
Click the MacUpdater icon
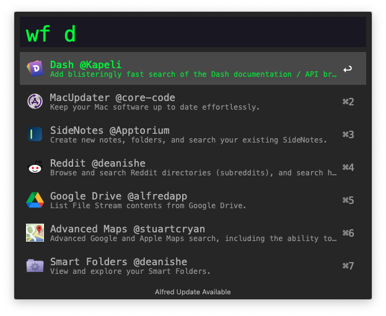[35, 101]
